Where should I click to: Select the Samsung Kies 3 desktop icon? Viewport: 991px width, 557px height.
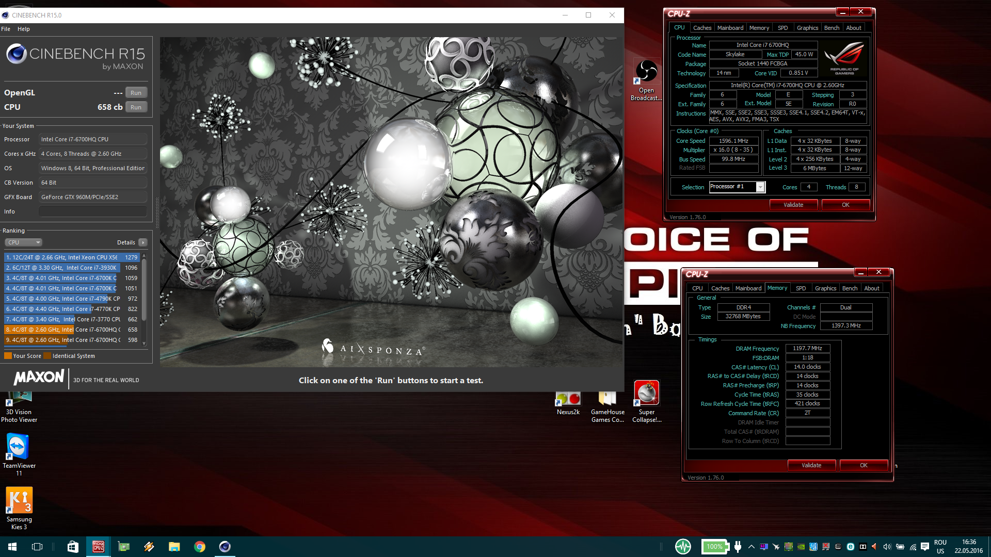click(19, 509)
